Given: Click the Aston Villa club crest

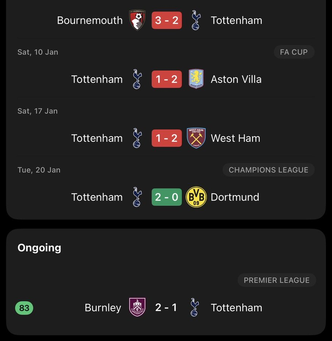Looking at the screenshot, I should 196,79.
